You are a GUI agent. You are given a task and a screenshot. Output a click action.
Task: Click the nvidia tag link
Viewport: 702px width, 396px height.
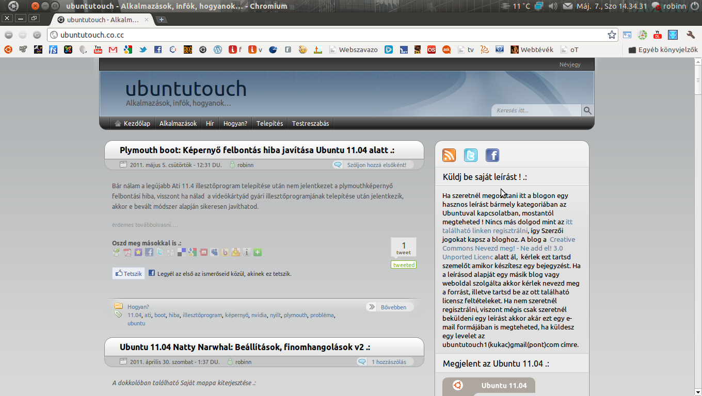(x=259, y=315)
